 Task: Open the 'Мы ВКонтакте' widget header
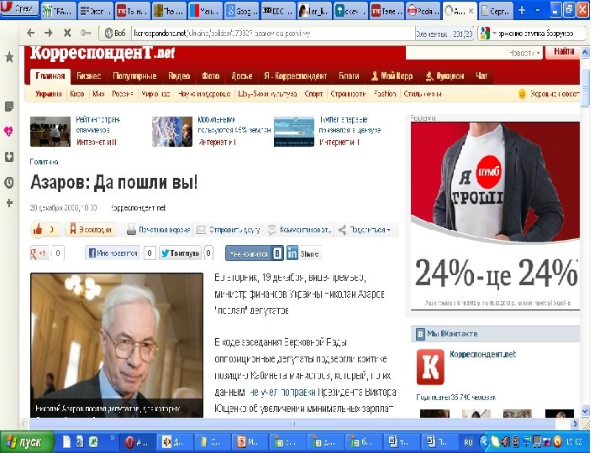[x=495, y=334]
